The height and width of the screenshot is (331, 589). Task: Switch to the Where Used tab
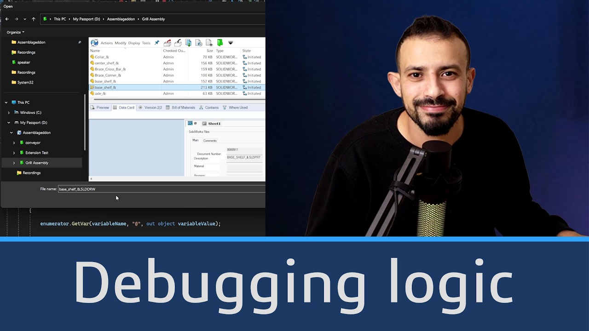click(x=235, y=108)
